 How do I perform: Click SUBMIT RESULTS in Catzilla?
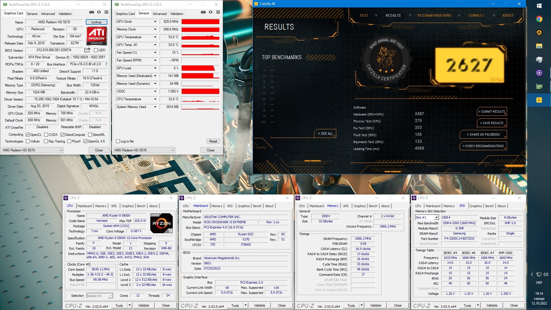click(x=492, y=111)
